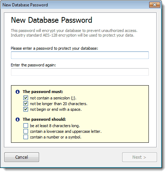This screenshot has width=168, height=174.
Task: Toggle the 'not contain a semicolon' checkbox
Action: pos(26,98)
